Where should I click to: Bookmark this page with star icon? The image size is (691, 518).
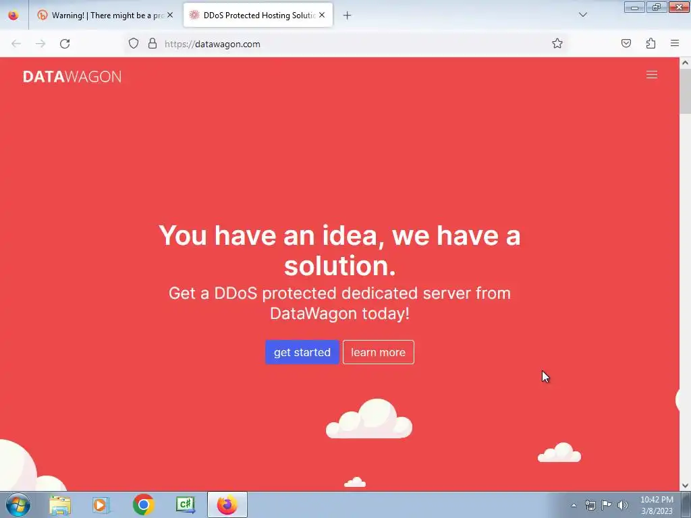click(557, 43)
